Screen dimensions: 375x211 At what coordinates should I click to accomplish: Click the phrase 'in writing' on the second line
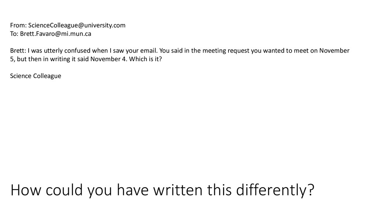[x=57, y=59]
